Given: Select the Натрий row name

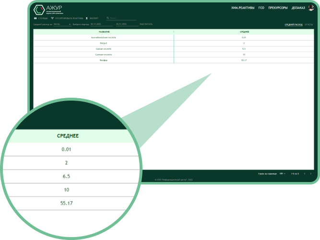Looking at the screenshot, I should click(x=104, y=43).
